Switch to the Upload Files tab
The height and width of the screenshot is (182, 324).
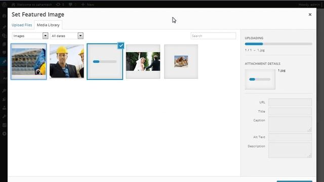pyautogui.click(x=22, y=25)
